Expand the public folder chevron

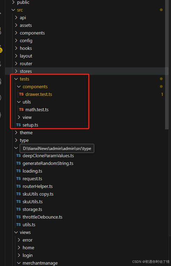[13, 2]
